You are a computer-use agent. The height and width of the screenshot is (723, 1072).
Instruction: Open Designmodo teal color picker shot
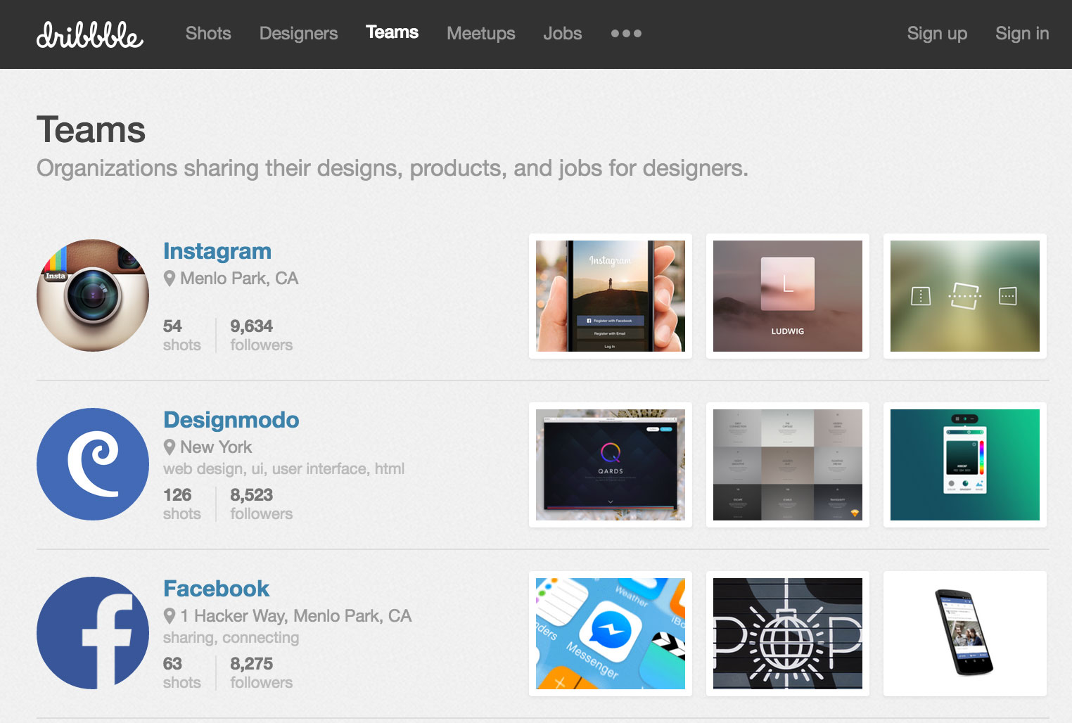(965, 465)
